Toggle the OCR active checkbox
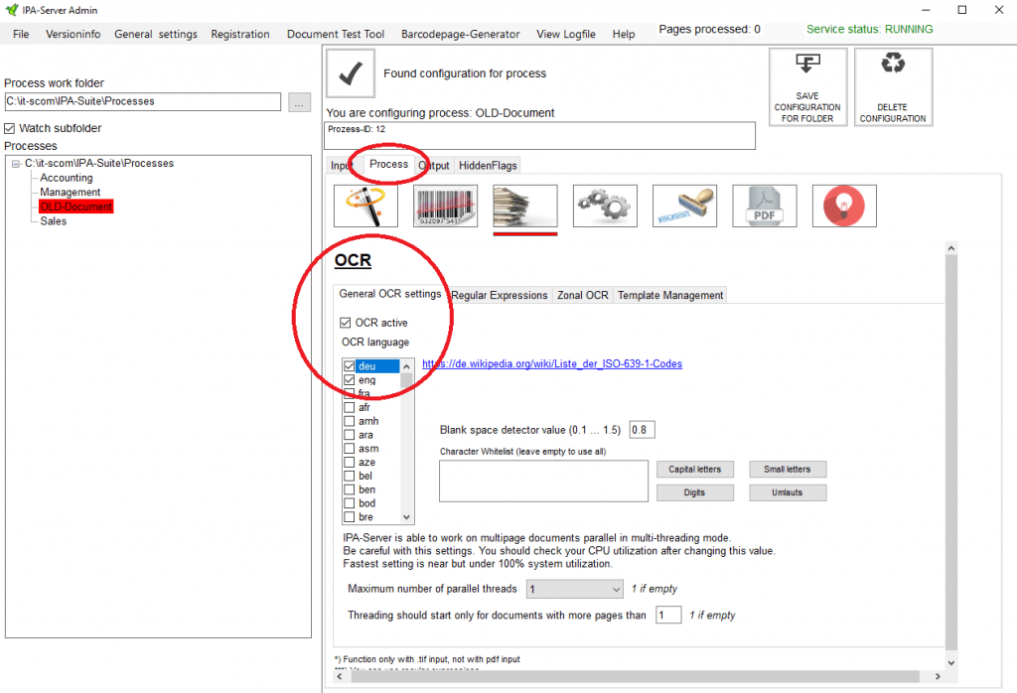1017x693 pixels. tap(346, 323)
